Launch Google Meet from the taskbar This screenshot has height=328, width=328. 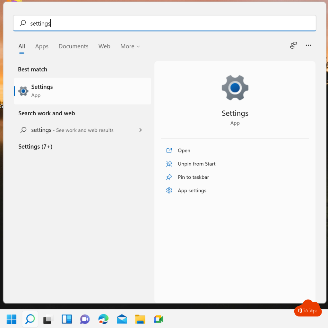coord(158,319)
